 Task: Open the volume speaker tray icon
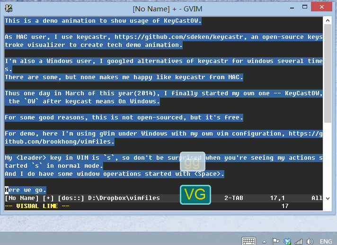click(x=310, y=242)
